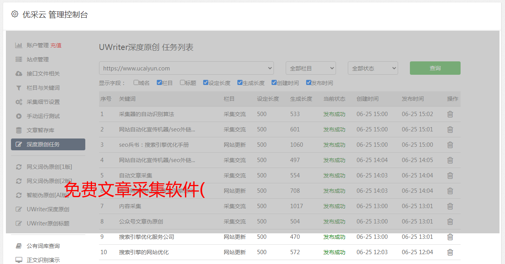Delete 搜索引擎的网站优化 row 10 trash icon

click(450, 252)
